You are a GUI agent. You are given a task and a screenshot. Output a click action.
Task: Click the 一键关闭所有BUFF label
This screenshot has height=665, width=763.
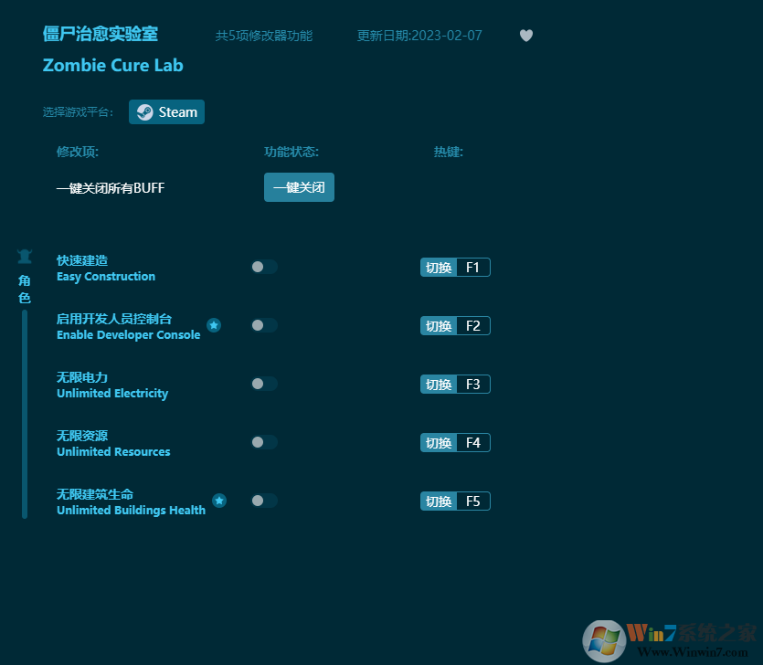(x=111, y=188)
